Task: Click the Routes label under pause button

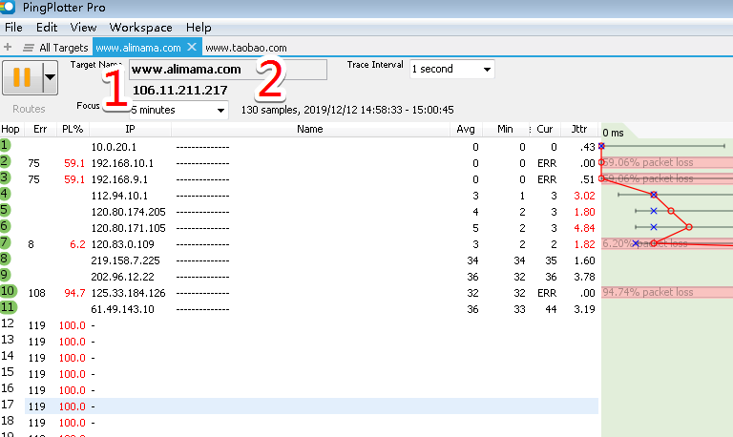Action: (29, 109)
